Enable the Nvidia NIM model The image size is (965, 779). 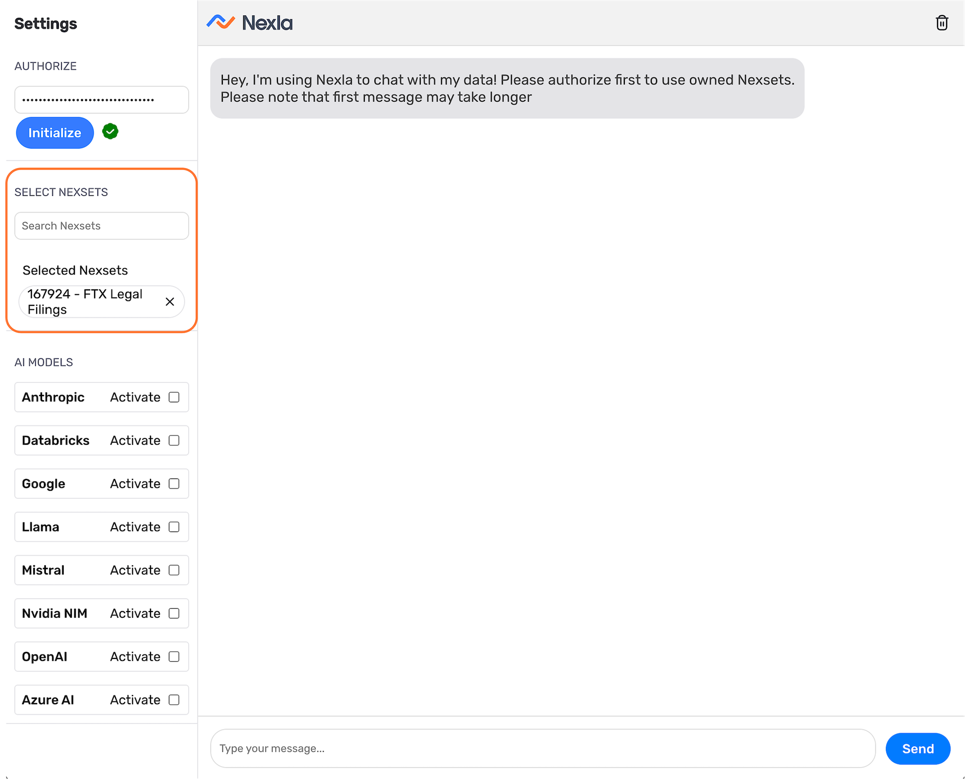pos(174,614)
